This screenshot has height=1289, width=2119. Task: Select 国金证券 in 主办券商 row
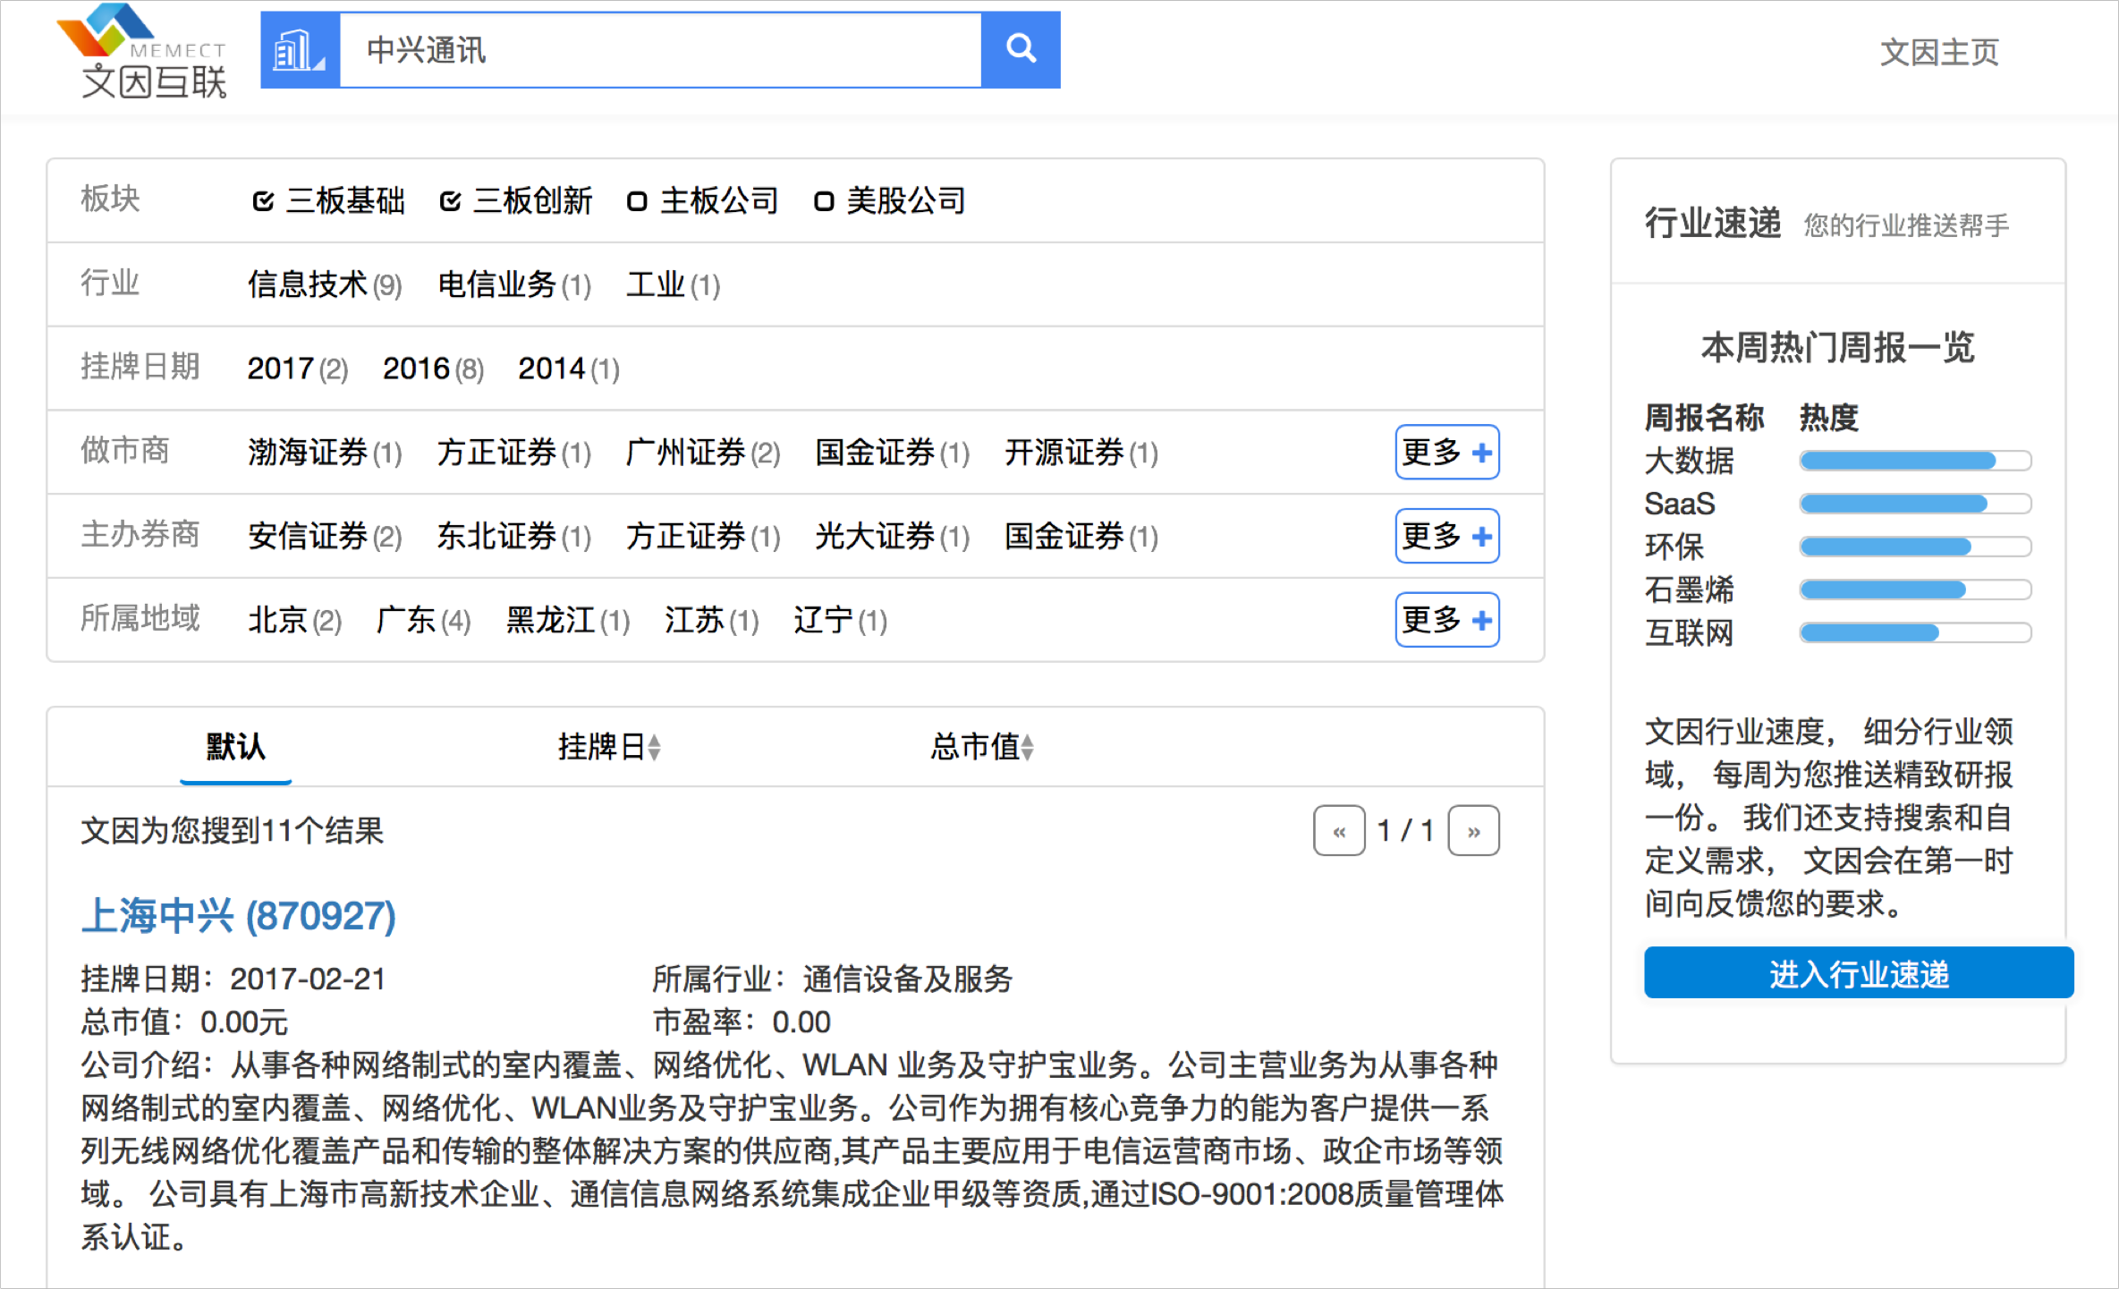1081,536
